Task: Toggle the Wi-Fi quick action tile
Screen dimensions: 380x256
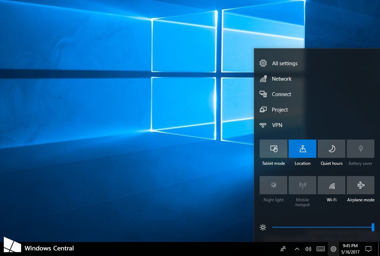Action: (331, 185)
